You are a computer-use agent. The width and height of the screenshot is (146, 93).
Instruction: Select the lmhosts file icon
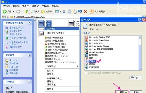point(71,23)
